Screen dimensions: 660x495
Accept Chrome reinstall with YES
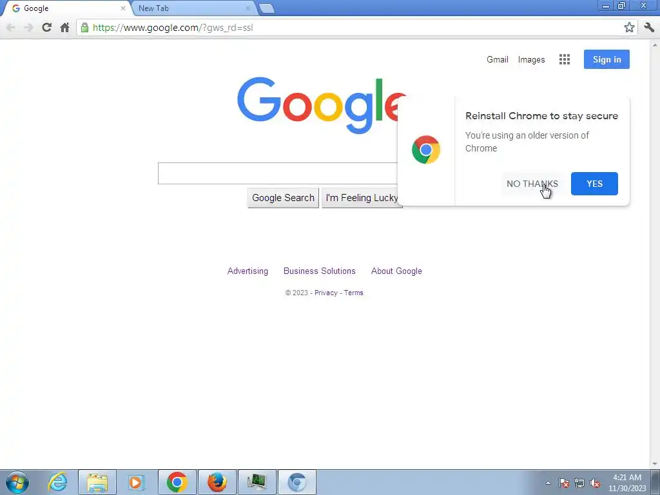tap(594, 184)
